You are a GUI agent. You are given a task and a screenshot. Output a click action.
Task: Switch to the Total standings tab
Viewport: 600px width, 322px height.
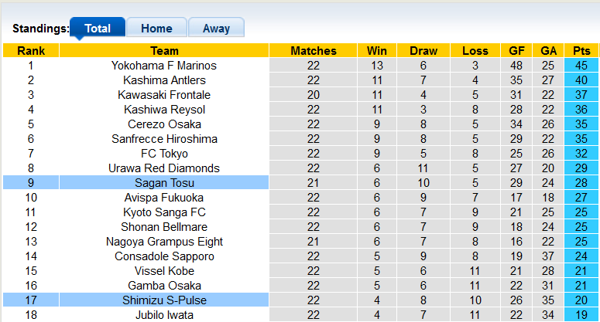[x=98, y=29]
